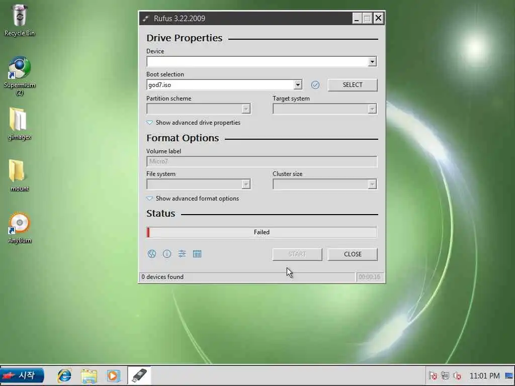
Task: Select the Rufus USB taskbar button
Action: point(139,375)
